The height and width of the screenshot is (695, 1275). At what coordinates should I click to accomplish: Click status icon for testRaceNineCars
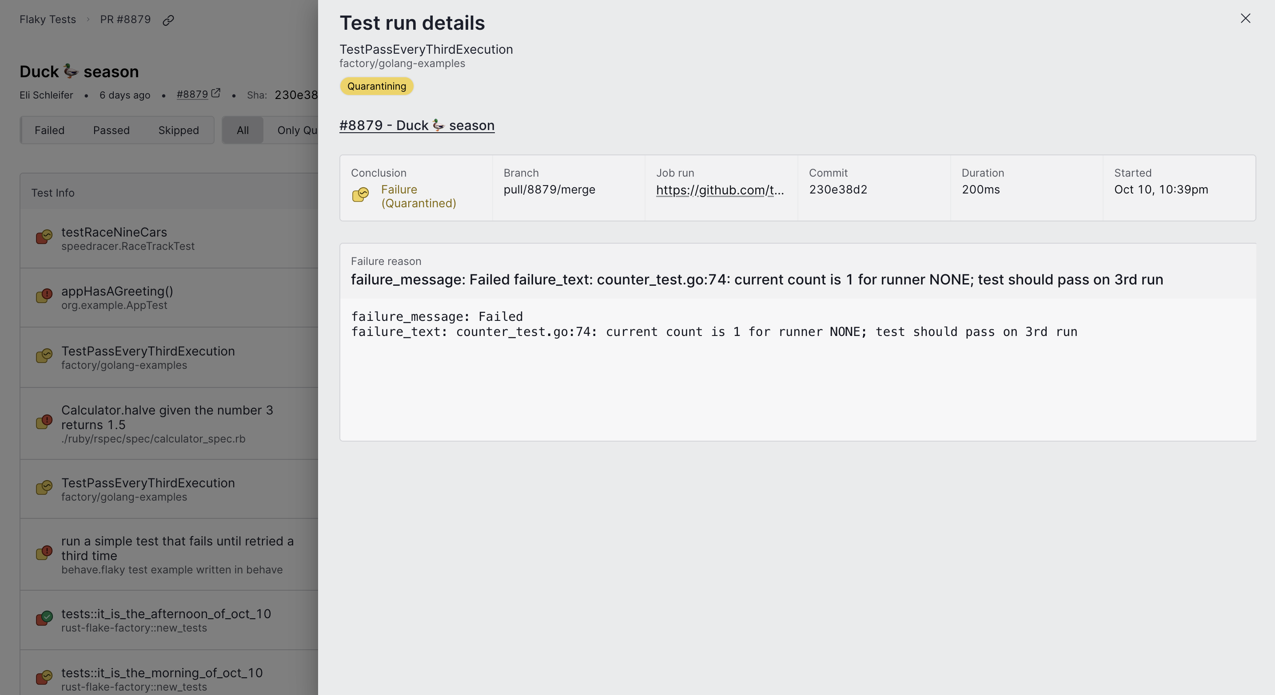pos(44,237)
